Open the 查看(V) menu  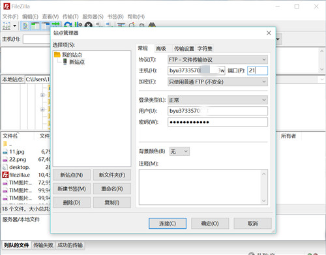click(50, 16)
